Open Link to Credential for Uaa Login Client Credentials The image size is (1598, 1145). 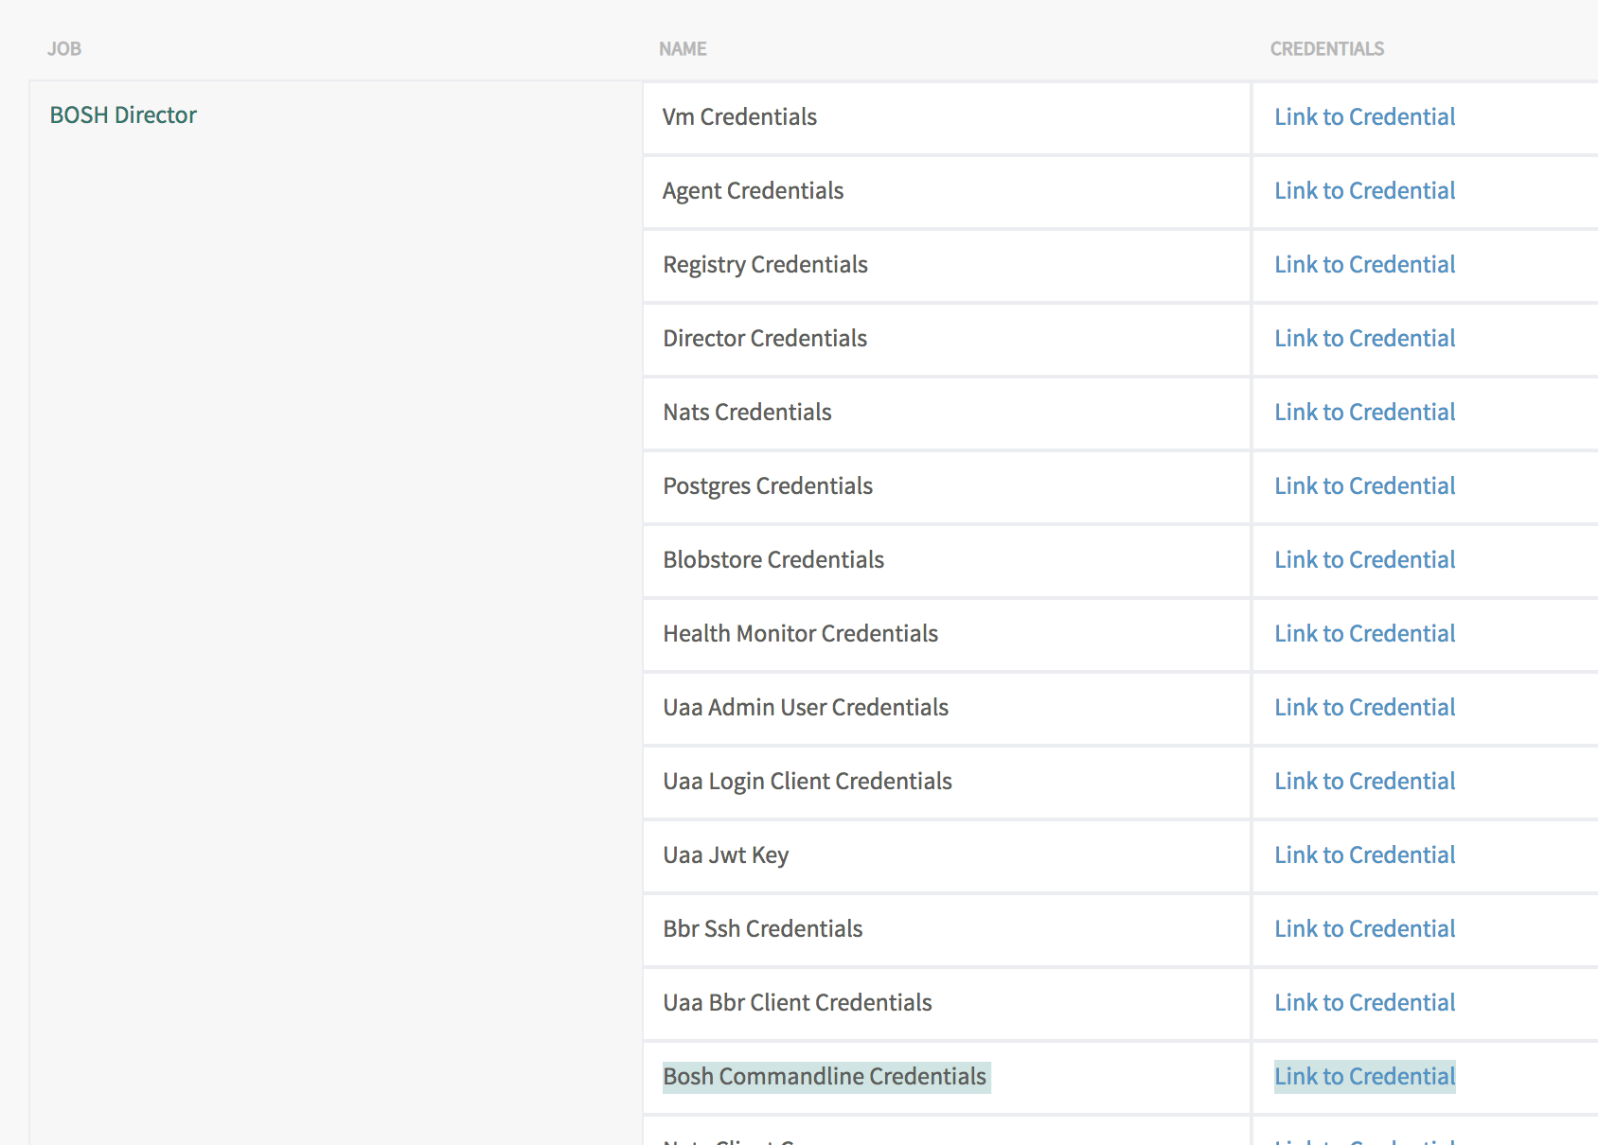[1364, 781]
